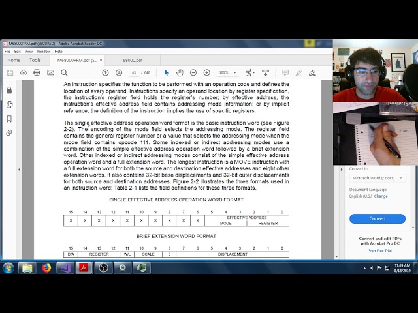Viewport: 418px width, 313px height.
Task: Click the upload to cloud icon
Action: (x=24, y=72)
